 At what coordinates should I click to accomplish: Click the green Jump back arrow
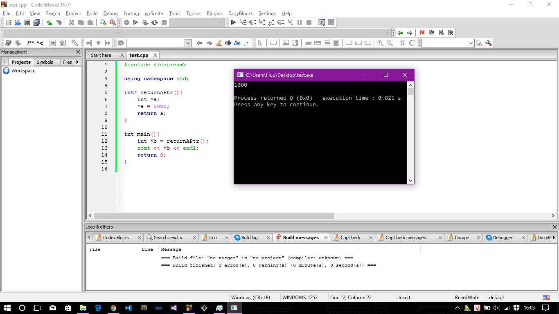(x=400, y=33)
